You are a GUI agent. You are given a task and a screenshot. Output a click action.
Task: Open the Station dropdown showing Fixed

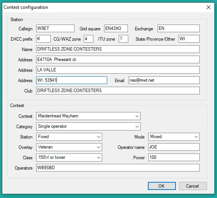69,137
